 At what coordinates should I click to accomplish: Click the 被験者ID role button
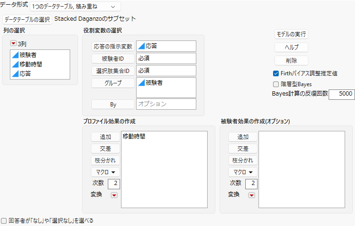[x=113, y=59]
